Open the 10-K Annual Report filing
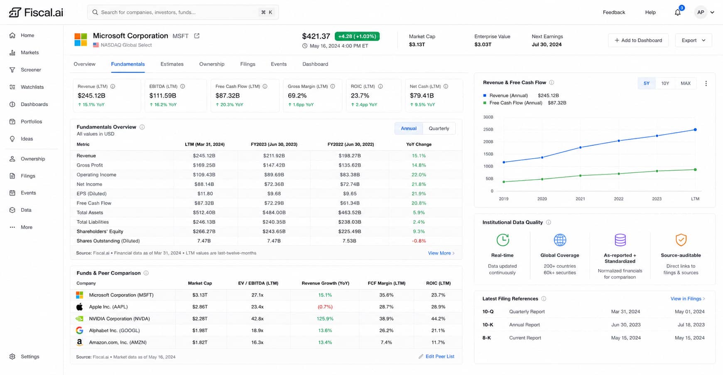Viewport: 723px width, 375px height. [593, 325]
